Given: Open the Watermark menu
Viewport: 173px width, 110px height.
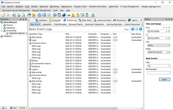Looking at the screenshot, I should [114, 6].
